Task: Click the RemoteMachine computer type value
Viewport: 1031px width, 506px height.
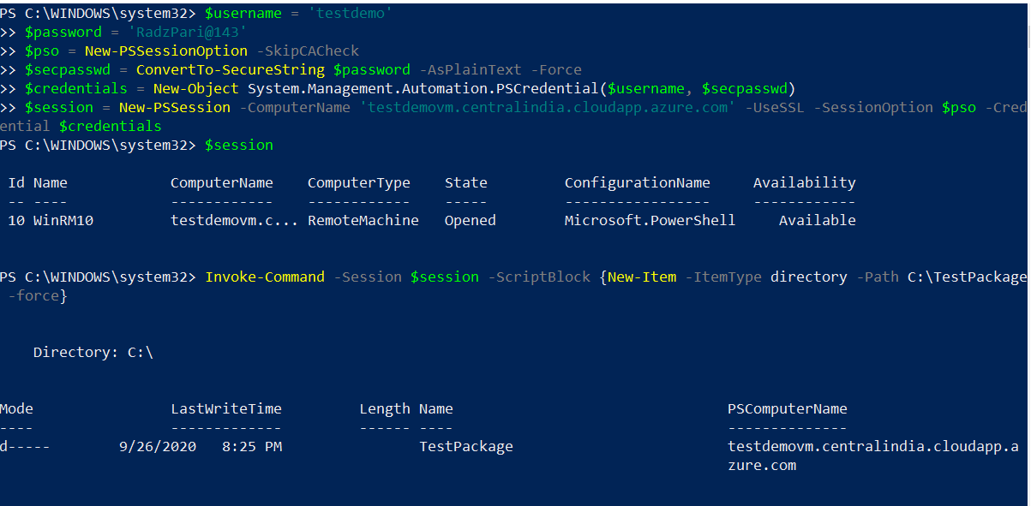Action: coord(363,220)
